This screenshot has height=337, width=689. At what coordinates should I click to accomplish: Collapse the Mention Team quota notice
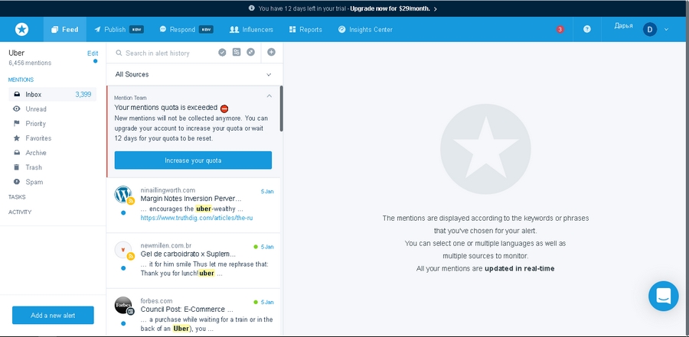click(269, 96)
